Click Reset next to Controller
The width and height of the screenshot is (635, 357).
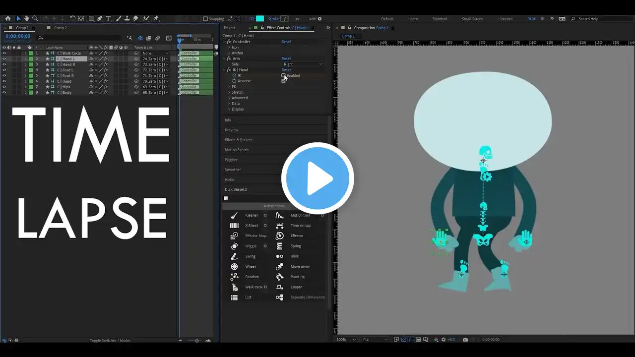coord(286,42)
